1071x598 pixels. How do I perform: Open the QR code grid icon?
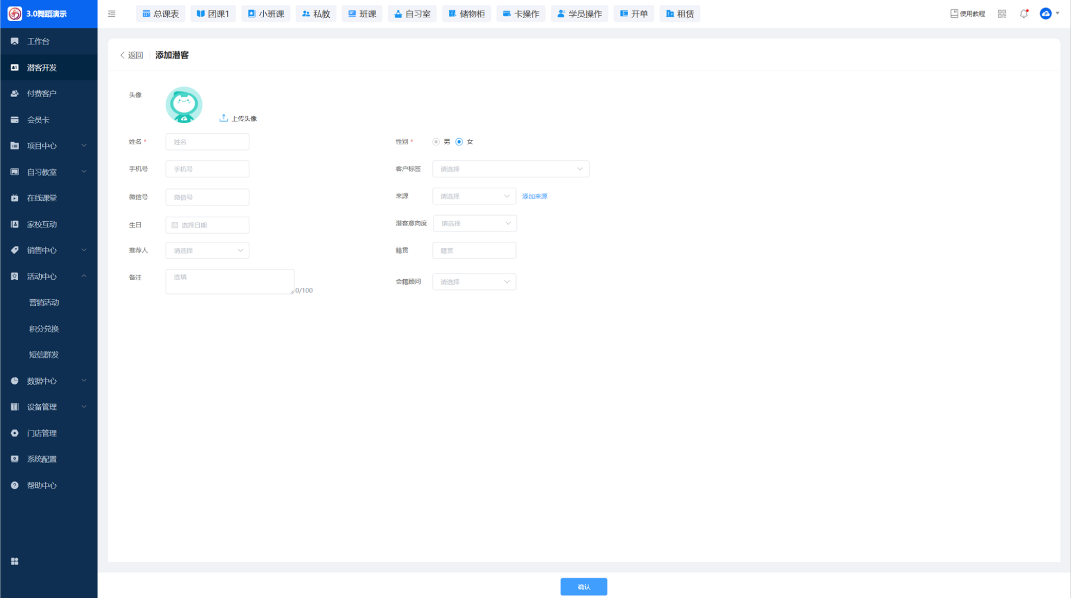click(x=1002, y=14)
